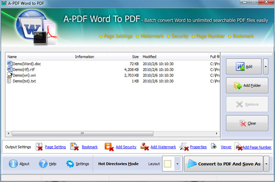Image resolution: width=275 pixels, height=182 pixels.
Task: Click the 72 KB size cell
Action: tap(134, 64)
